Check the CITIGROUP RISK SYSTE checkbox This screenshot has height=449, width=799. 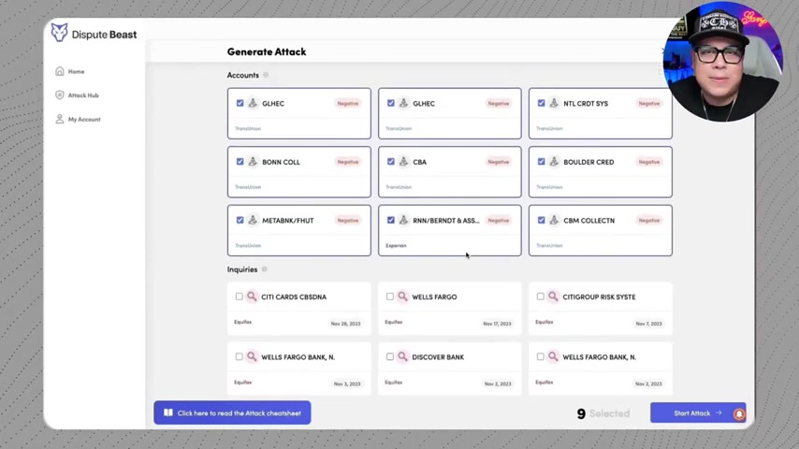[x=540, y=297]
